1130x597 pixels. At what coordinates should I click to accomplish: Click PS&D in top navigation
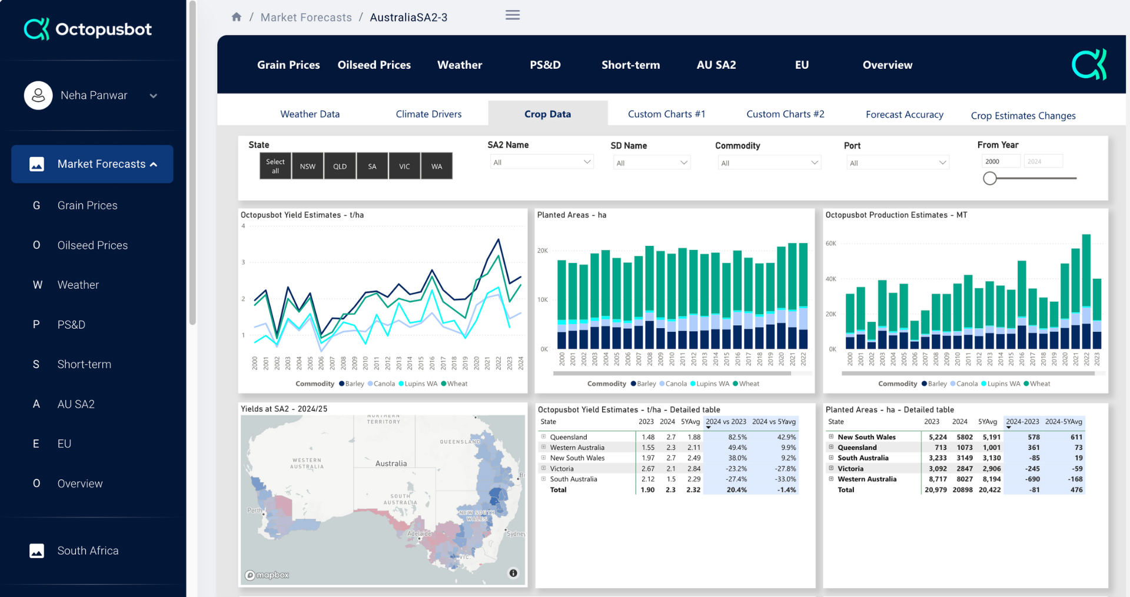click(545, 65)
